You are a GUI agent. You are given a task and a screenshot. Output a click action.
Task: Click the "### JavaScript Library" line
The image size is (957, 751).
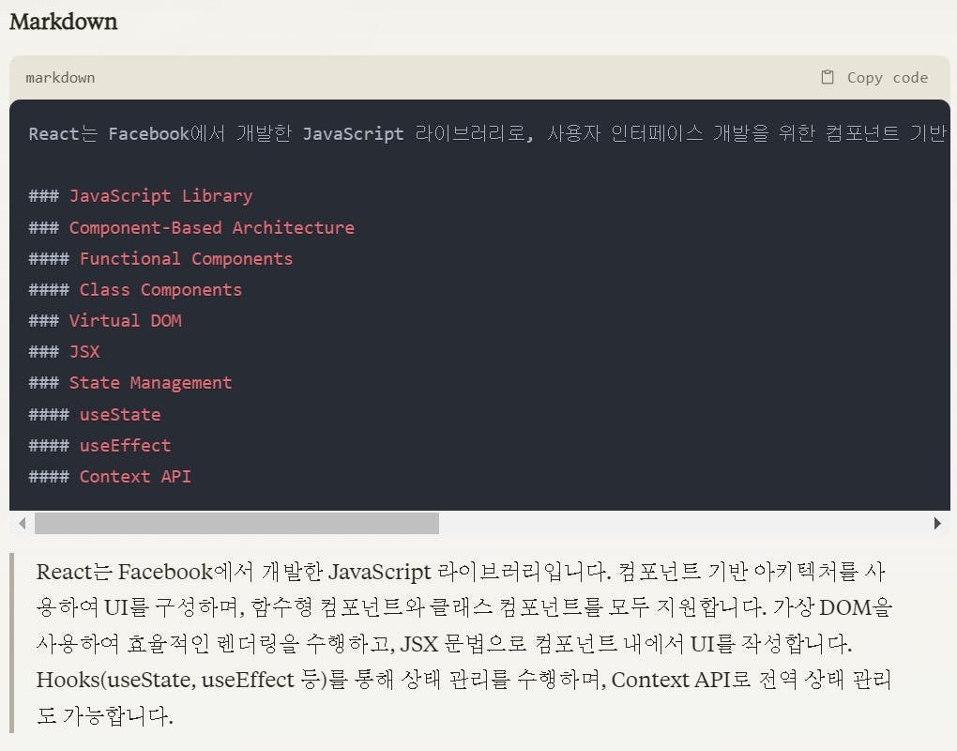coord(141,196)
